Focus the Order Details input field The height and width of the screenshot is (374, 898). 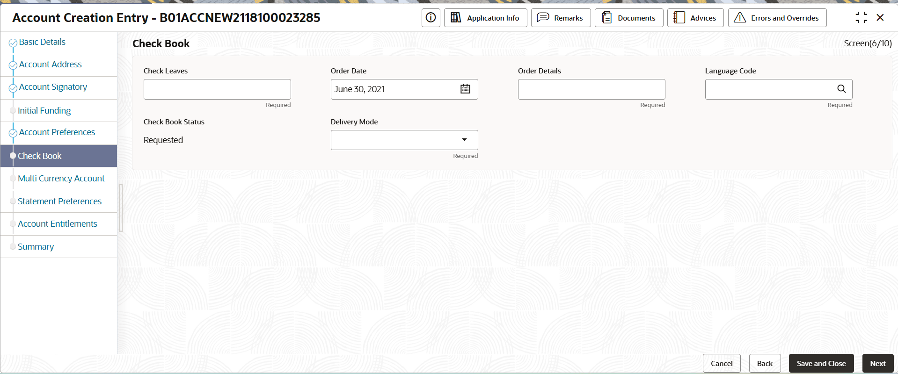pos(591,89)
